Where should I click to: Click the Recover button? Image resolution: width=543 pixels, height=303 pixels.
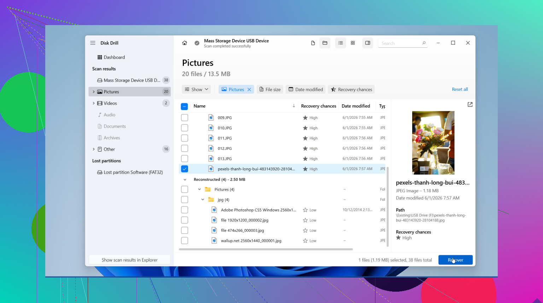pos(455,260)
